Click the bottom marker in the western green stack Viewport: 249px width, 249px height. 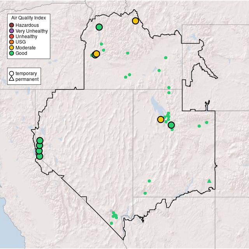39,156
